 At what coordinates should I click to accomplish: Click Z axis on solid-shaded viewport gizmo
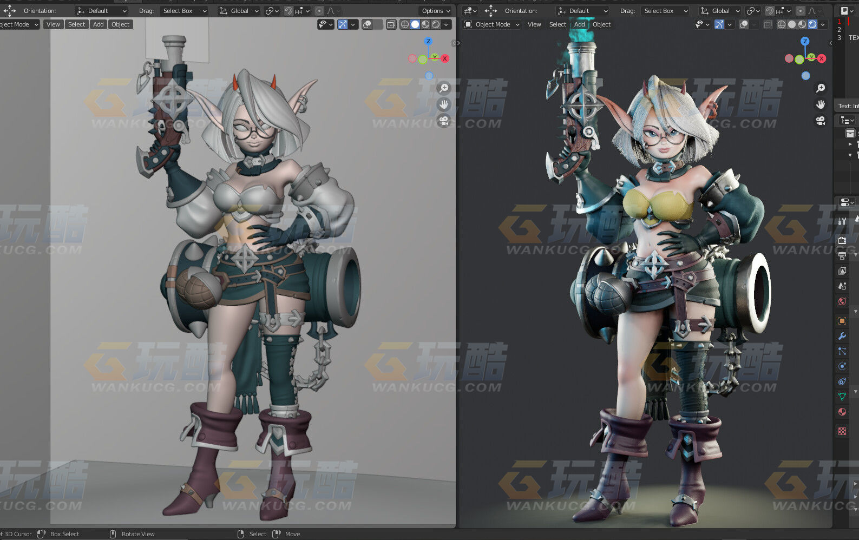[x=429, y=41]
